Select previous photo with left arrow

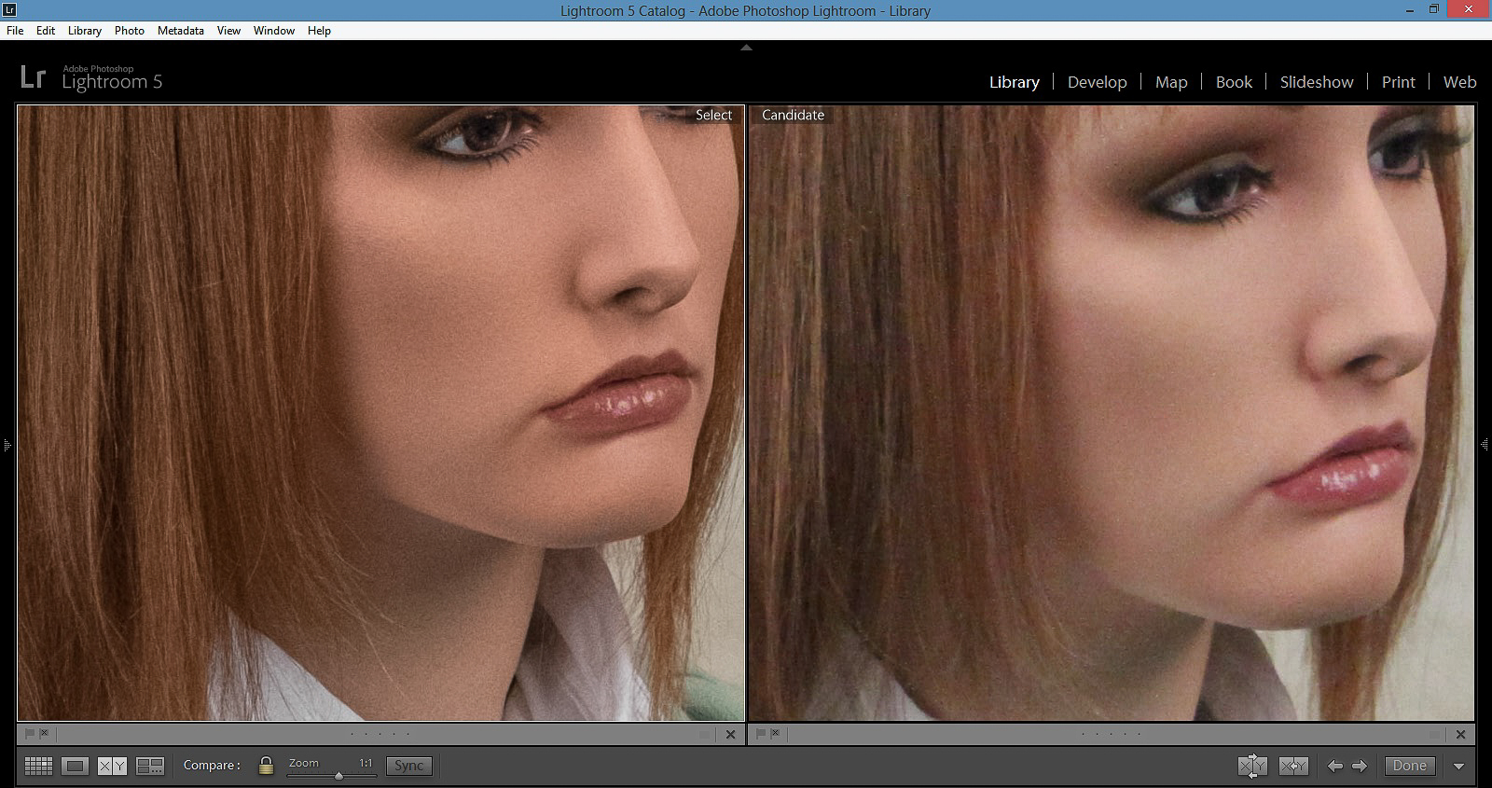(1335, 766)
